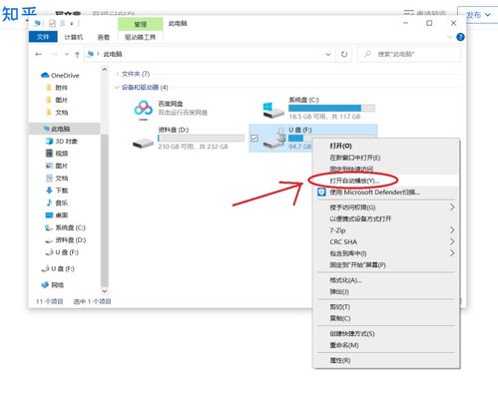The height and width of the screenshot is (393, 498).
Task: Refresh the 此电脑 view
Action: [344, 54]
